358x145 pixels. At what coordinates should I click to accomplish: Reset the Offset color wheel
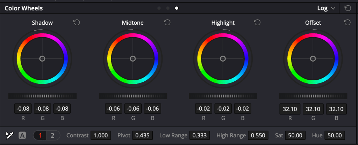pyautogui.click(x=347, y=23)
